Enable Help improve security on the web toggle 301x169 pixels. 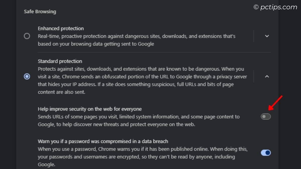(266, 116)
